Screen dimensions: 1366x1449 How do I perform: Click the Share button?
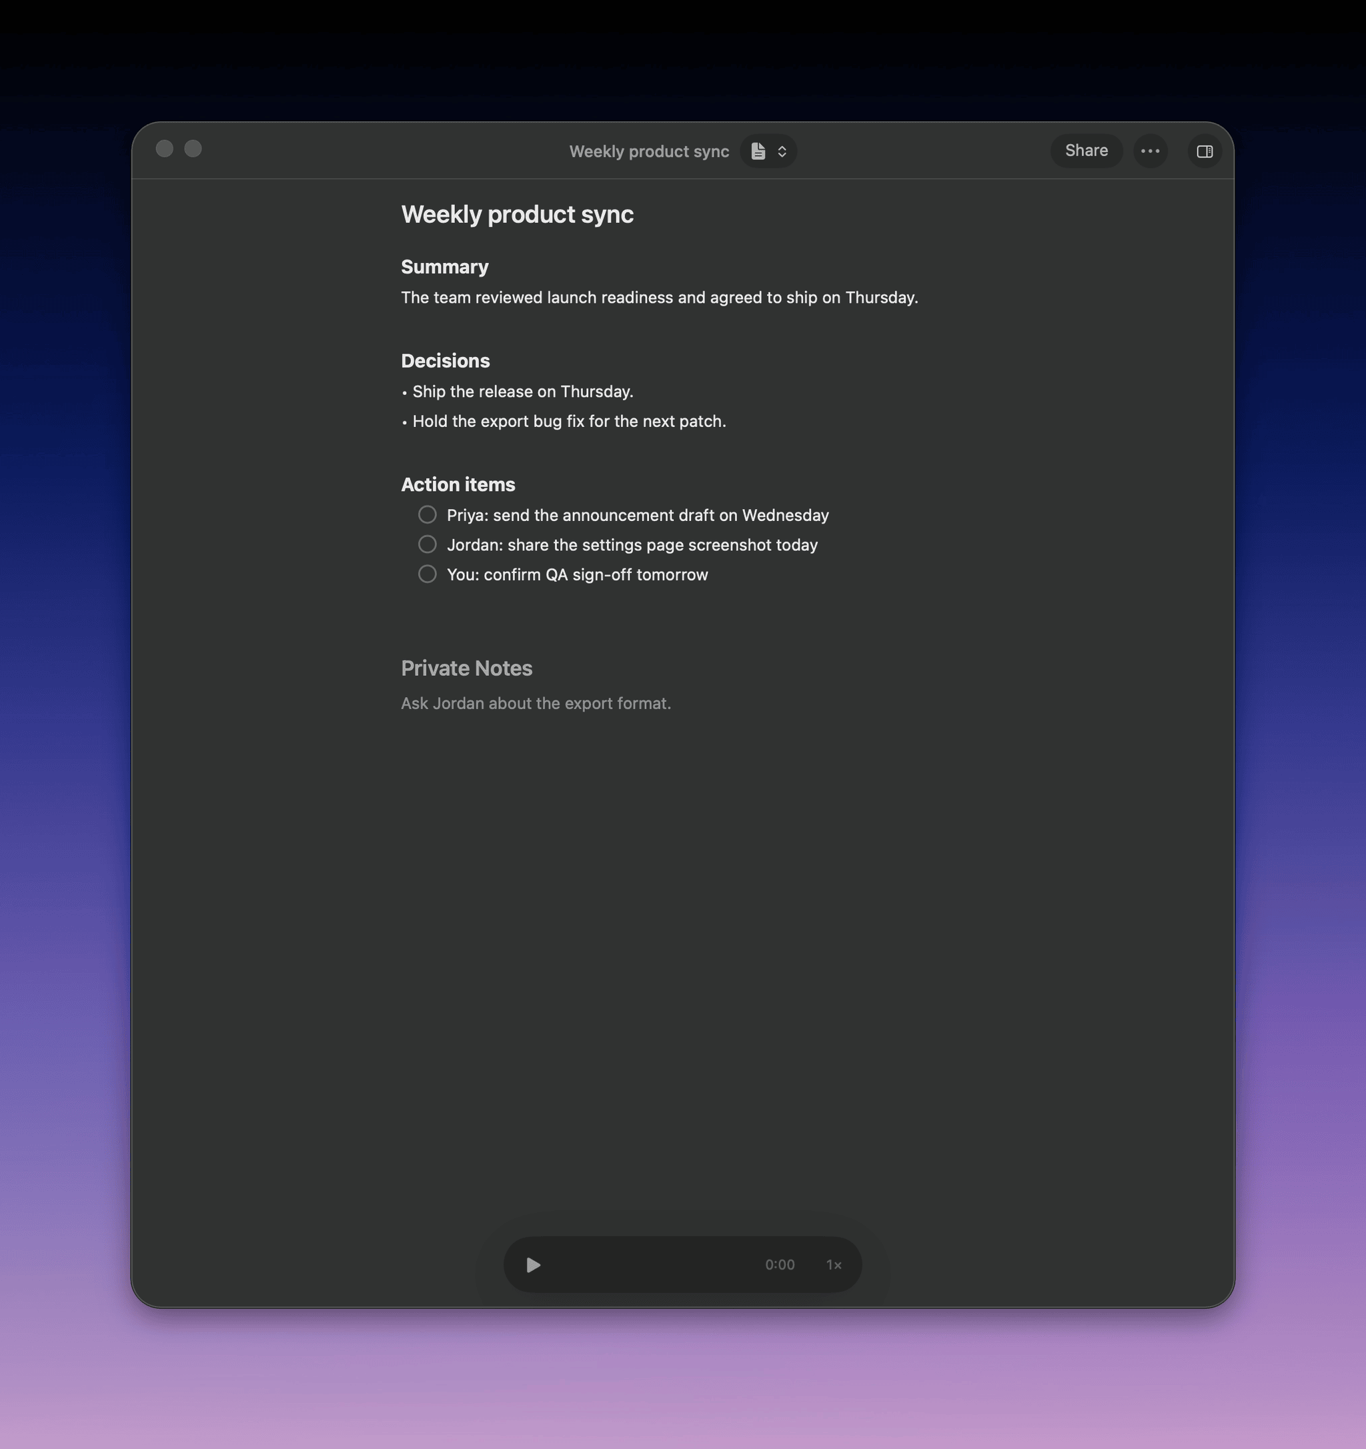(x=1087, y=151)
